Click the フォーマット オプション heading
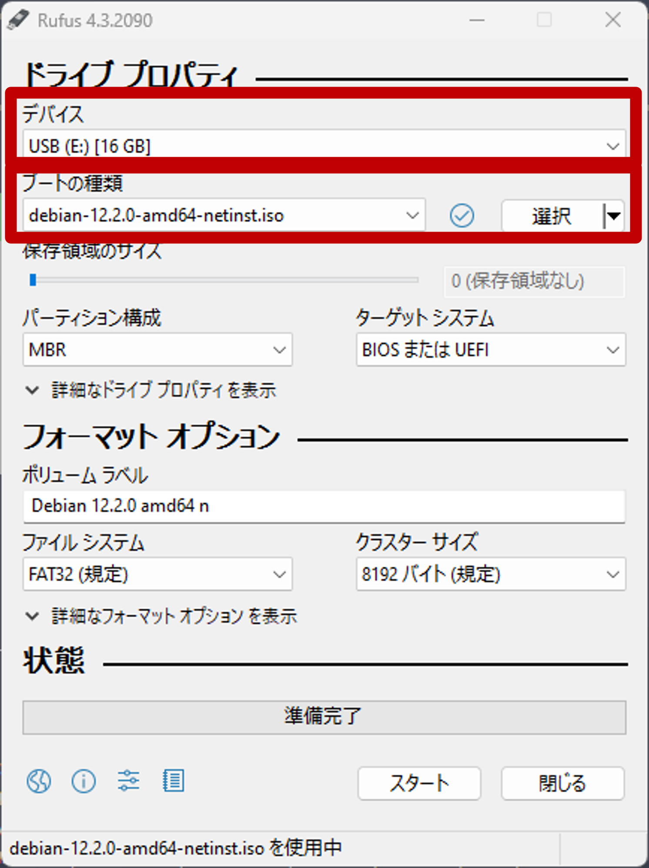The width and height of the screenshot is (649, 868). pos(151,436)
